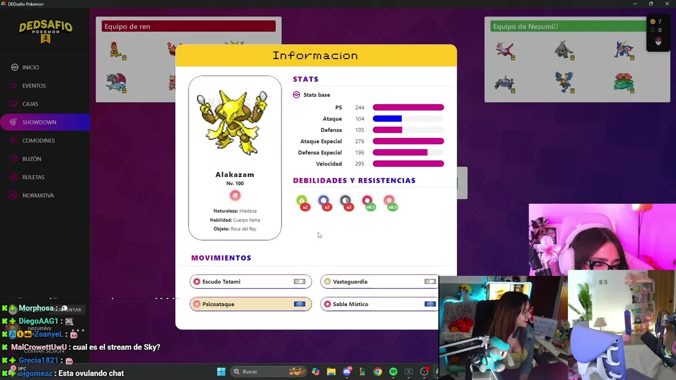Click the MOVIMIENTOS section heading
The image size is (676, 380).
tap(221, 258)
